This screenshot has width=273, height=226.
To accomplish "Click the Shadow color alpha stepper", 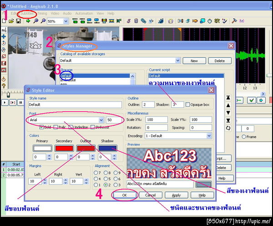I will pos(114,157).
